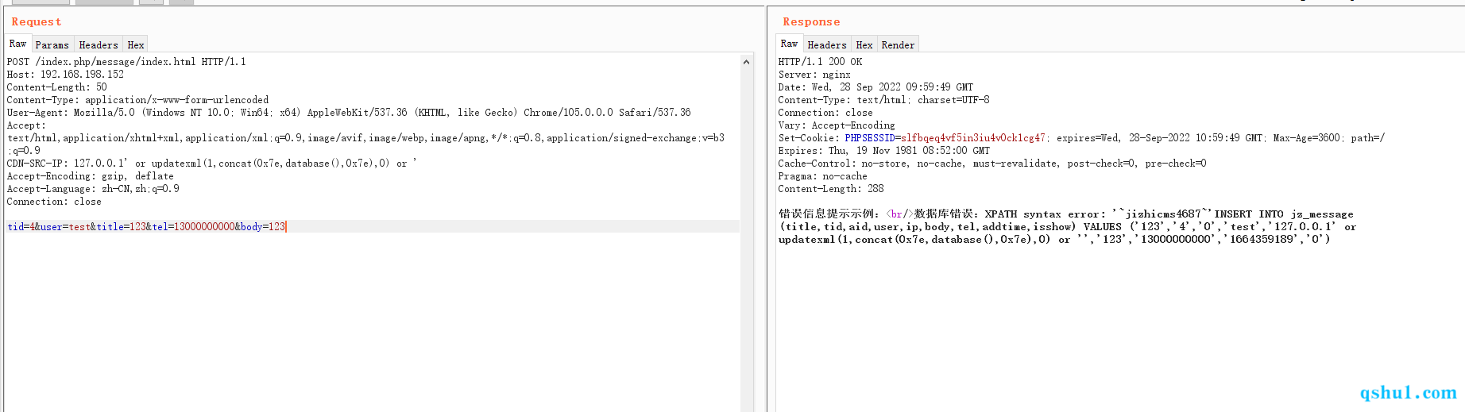This screenshot has width=1465, height=412.
Task: Click the request body tid=4&user=test line
Action: click(x=147, y=227)
